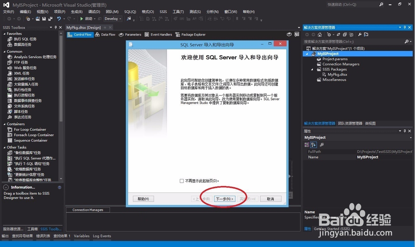Select the Control Flow tab

pos(80,34)
